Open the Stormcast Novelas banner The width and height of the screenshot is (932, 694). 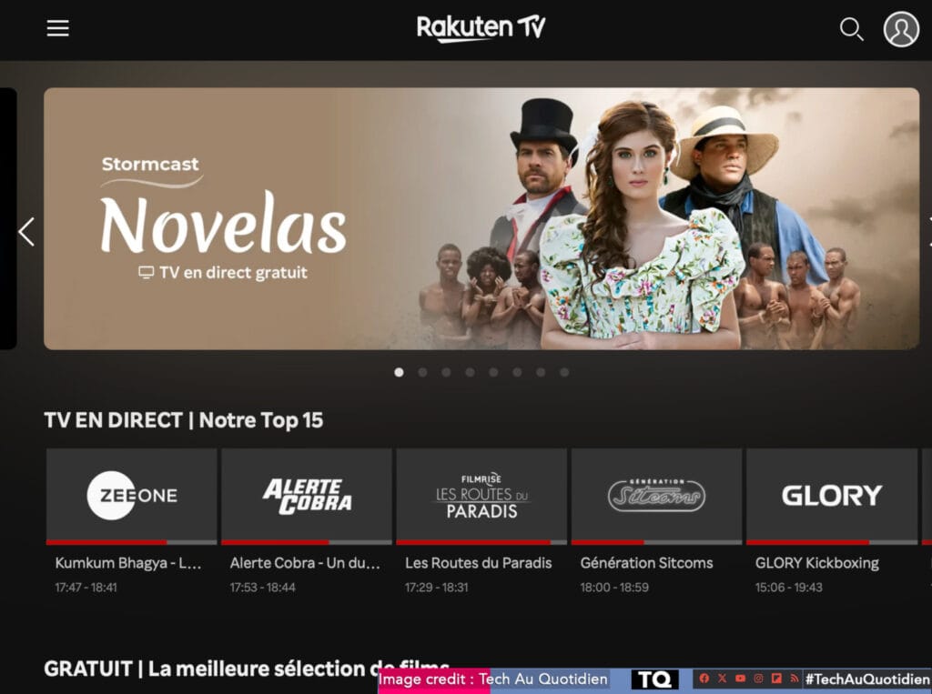481,218
